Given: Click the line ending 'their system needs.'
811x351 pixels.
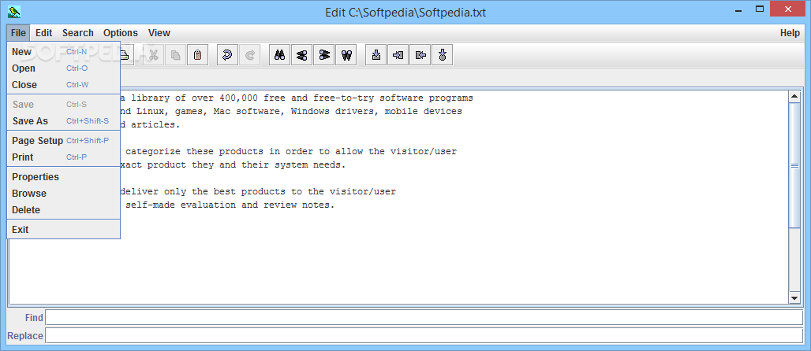Looking at the screenshot, I should (x=233, y=165).
